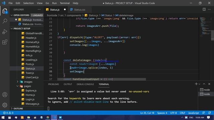This screenshot has width=214, height=120.
Task: Click the new terminal plus icon
Action: [196, 84]
